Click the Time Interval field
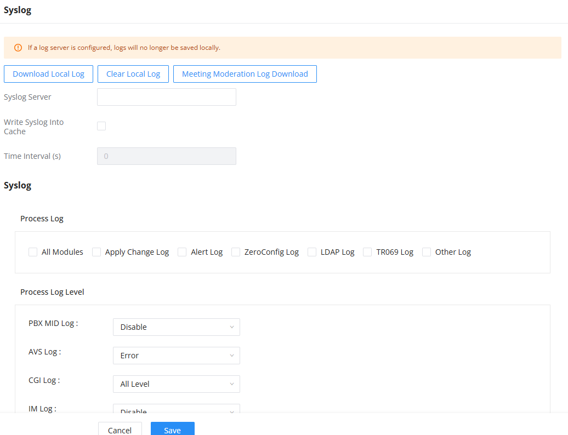Screen dimensions: 568x435 167,156
